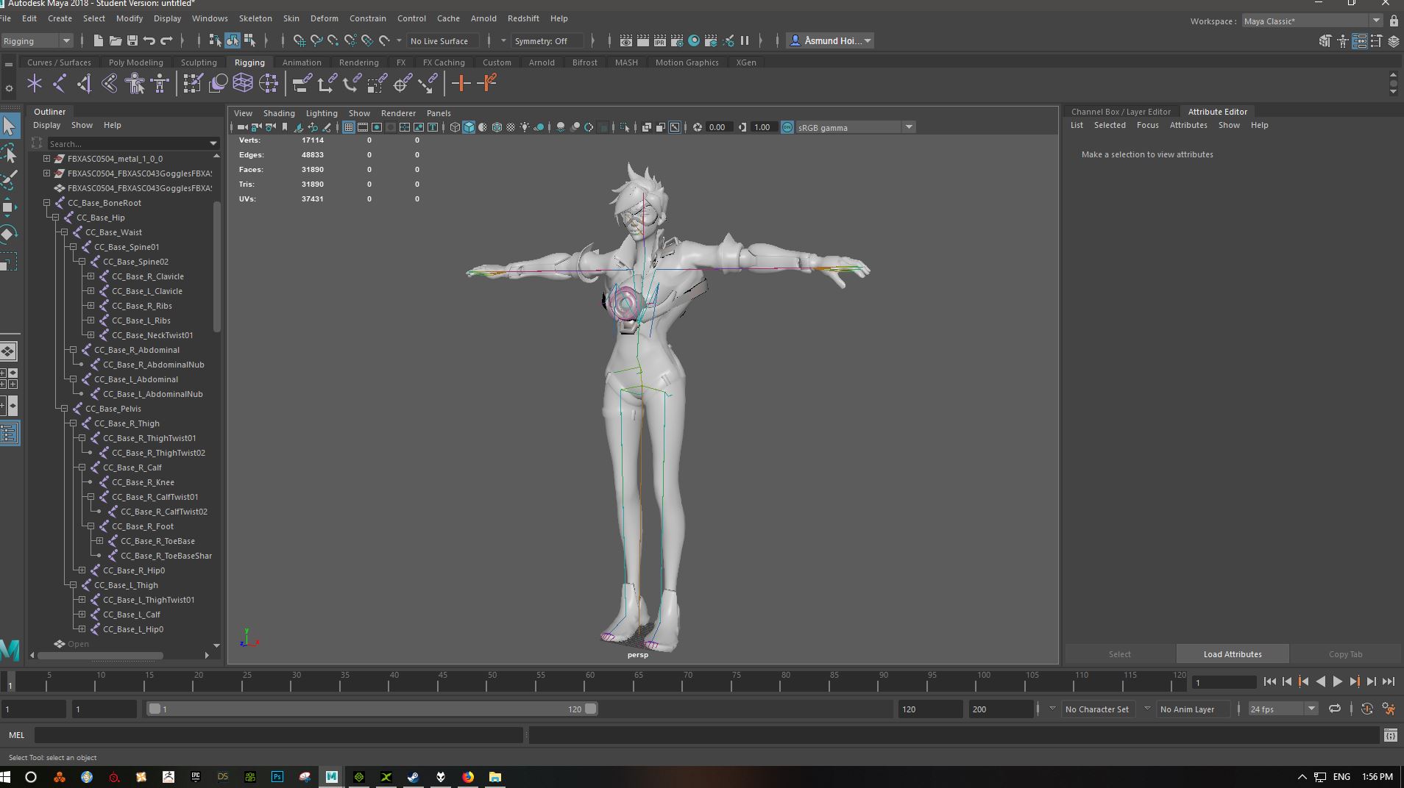The height and width of the screenshot is (788, 1404).
Task: Switch to the Animation shelf tab
Action: point(302,62)
